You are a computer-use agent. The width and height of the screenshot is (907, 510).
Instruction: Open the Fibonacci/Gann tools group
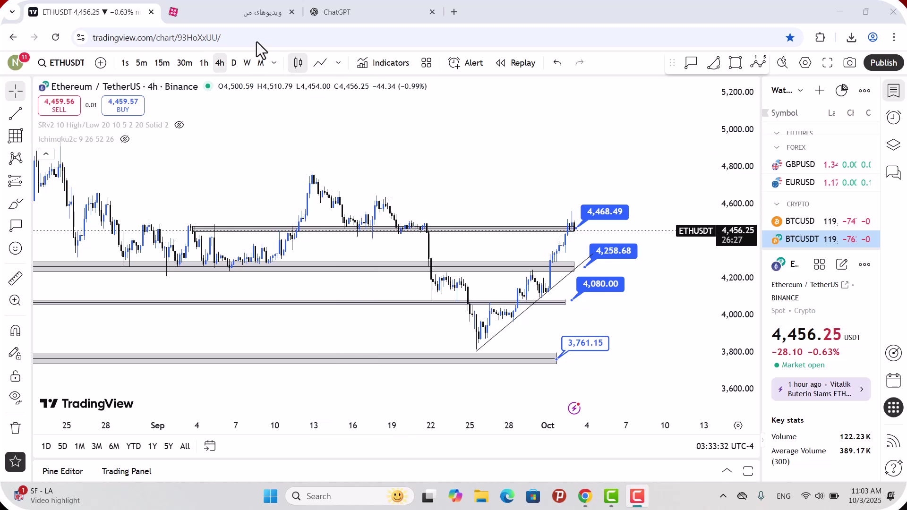(15, 136)
